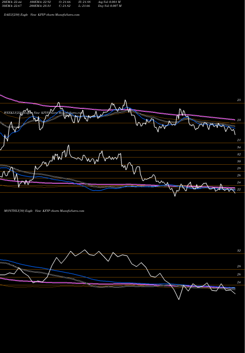Click the 20EMA: 22.44 value
This screenshot has height=353, width=245.
click(x=11, y=2)
